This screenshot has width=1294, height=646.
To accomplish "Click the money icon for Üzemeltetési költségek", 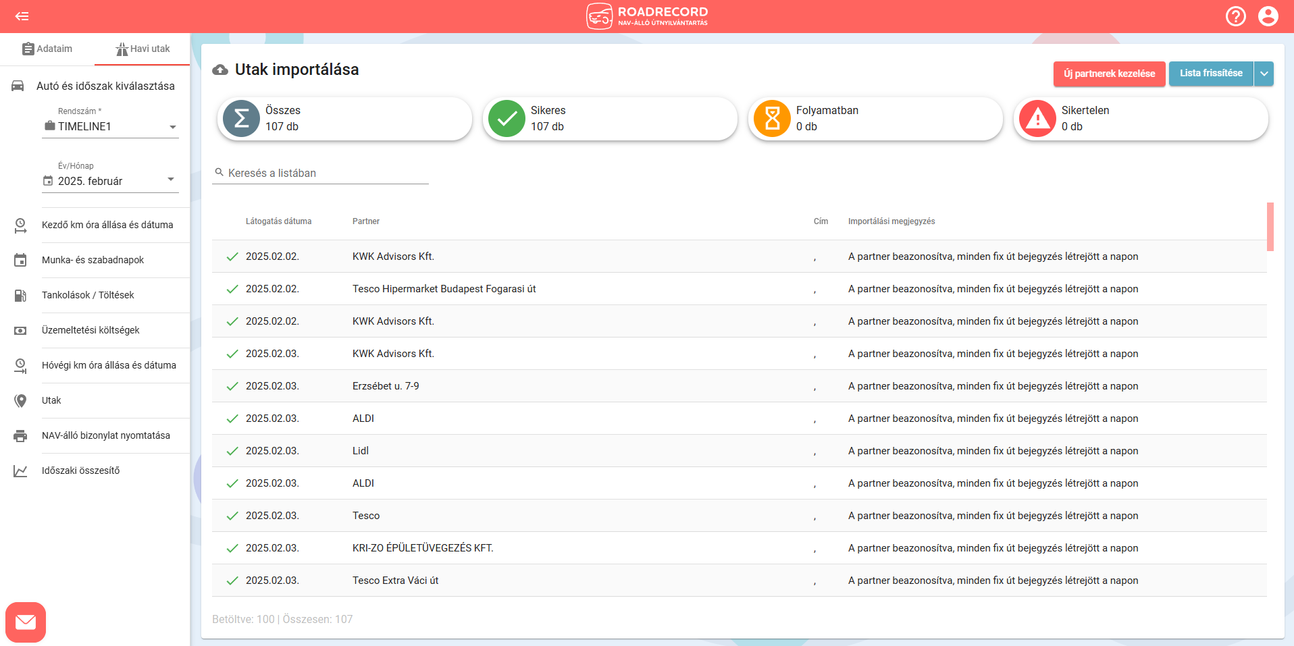I will 20,330.
